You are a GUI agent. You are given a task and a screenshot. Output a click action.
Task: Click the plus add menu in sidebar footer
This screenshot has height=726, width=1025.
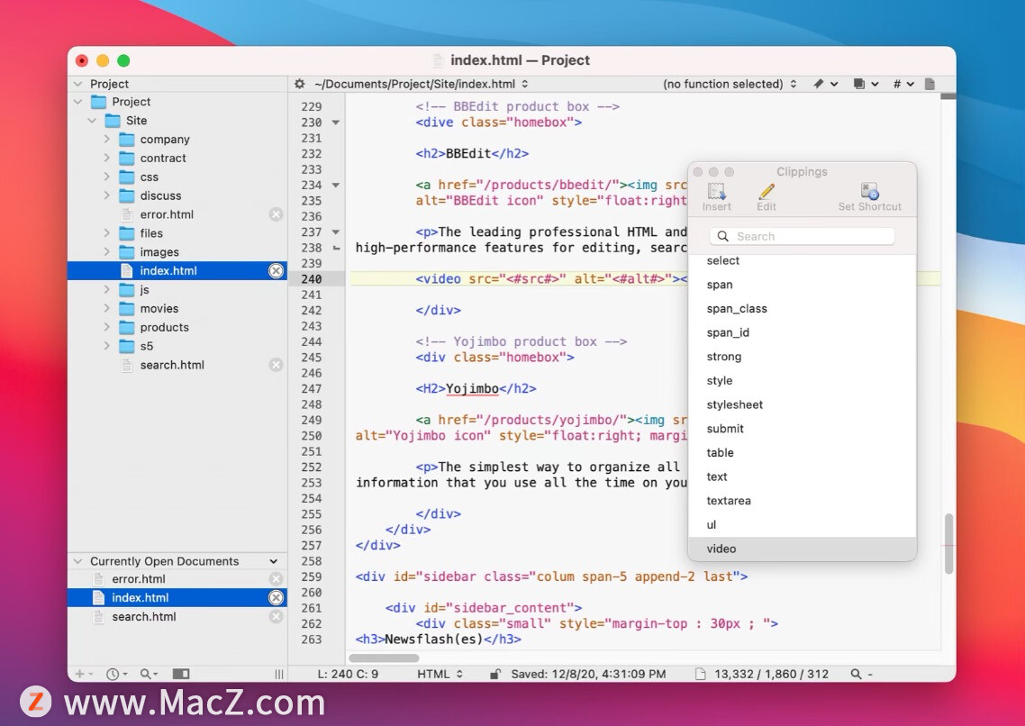(x=84, y=674)
